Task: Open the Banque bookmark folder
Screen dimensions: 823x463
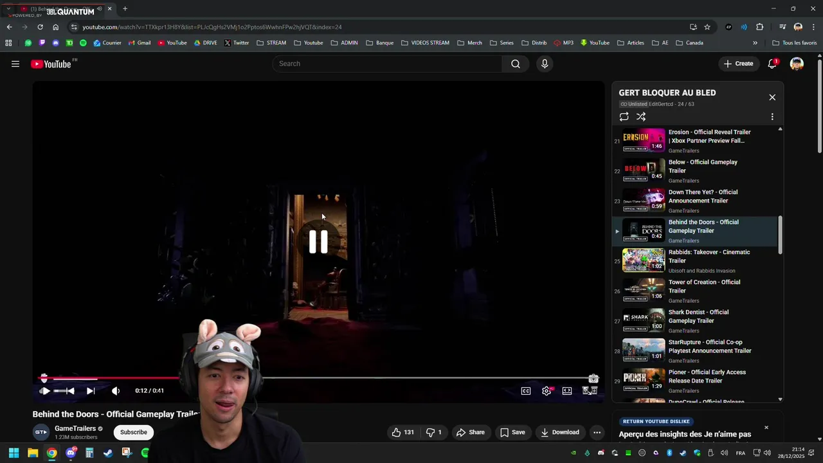Action: (380, 43)
